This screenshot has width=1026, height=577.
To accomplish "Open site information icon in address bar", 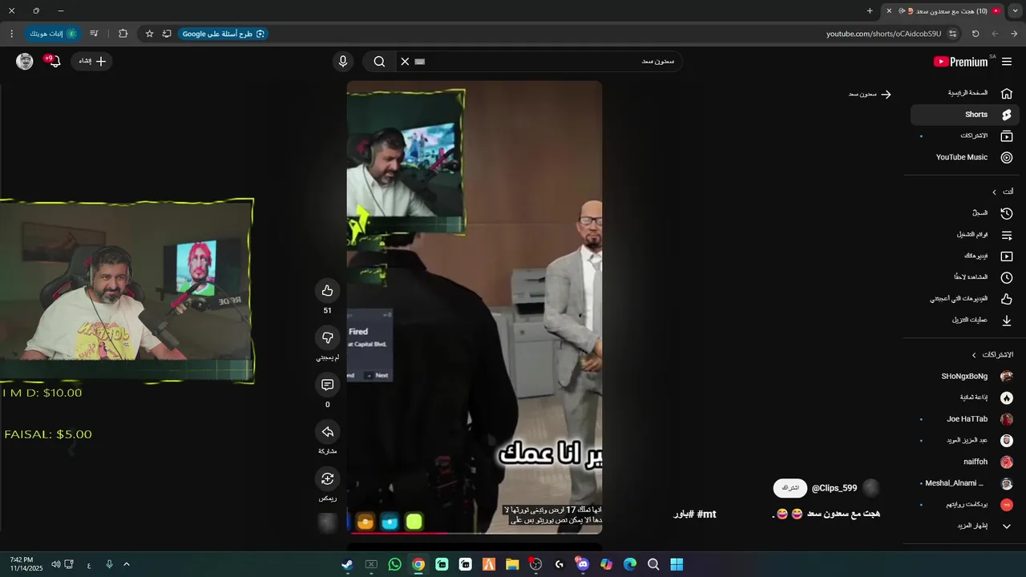I will [952, 34].
